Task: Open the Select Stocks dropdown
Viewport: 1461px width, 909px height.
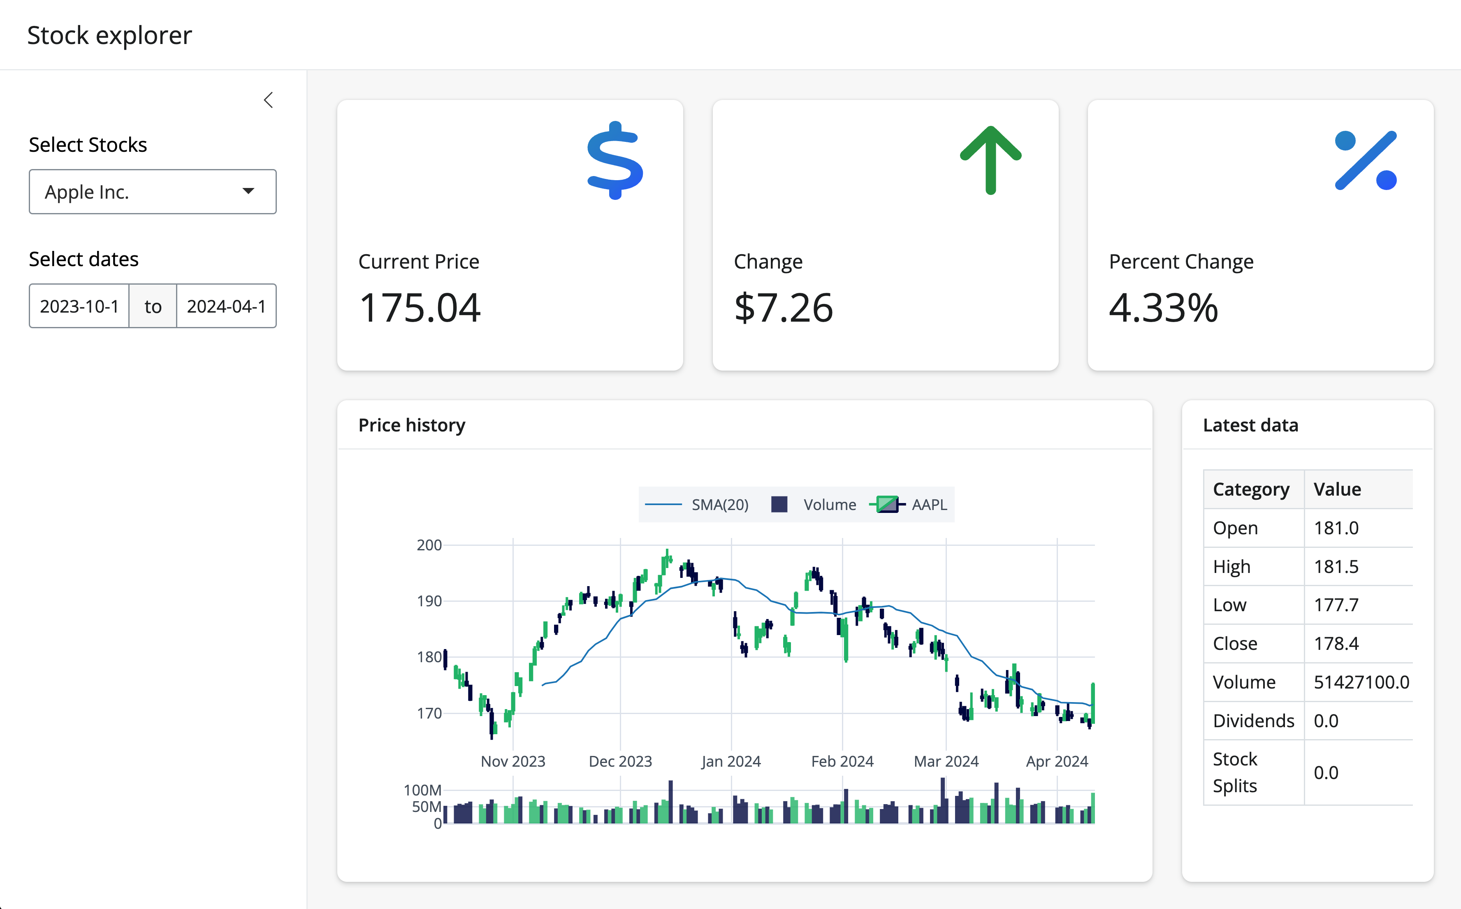Action: point(152,192)
